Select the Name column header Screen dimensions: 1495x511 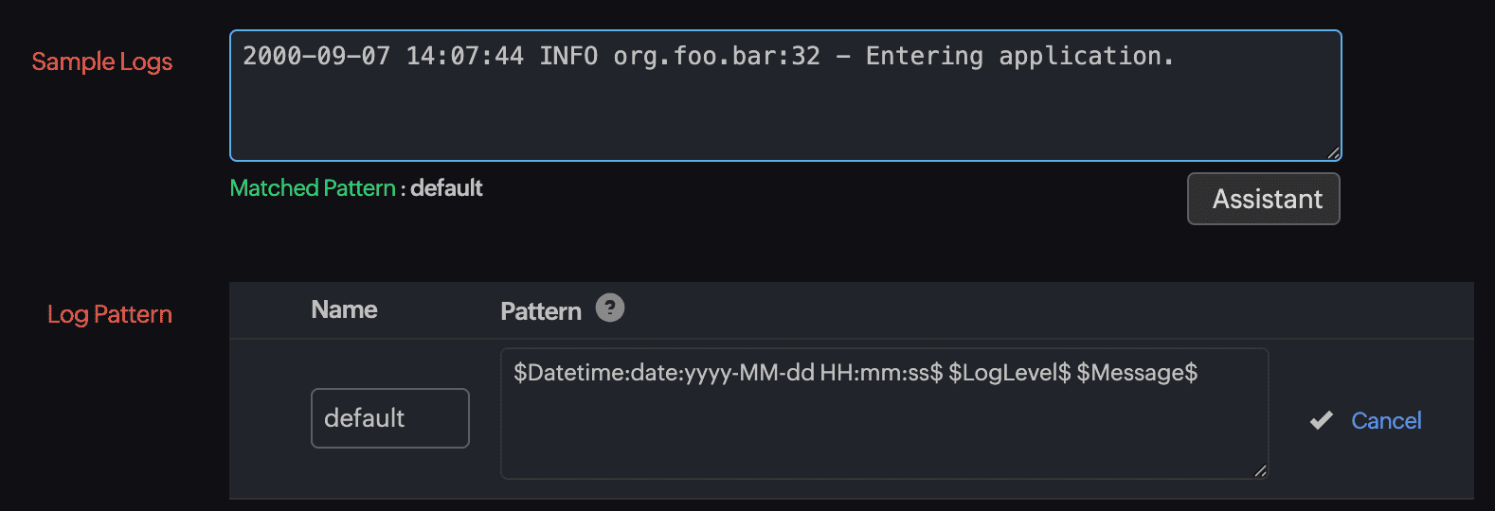(344, 309)
